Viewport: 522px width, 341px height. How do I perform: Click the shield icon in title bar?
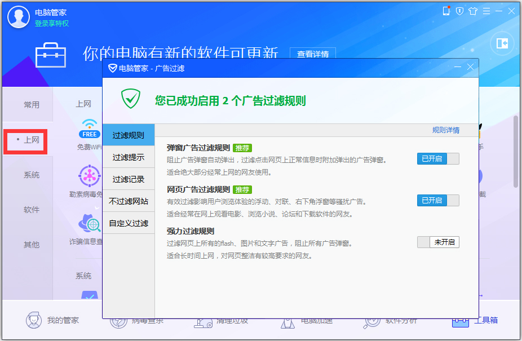460,11
